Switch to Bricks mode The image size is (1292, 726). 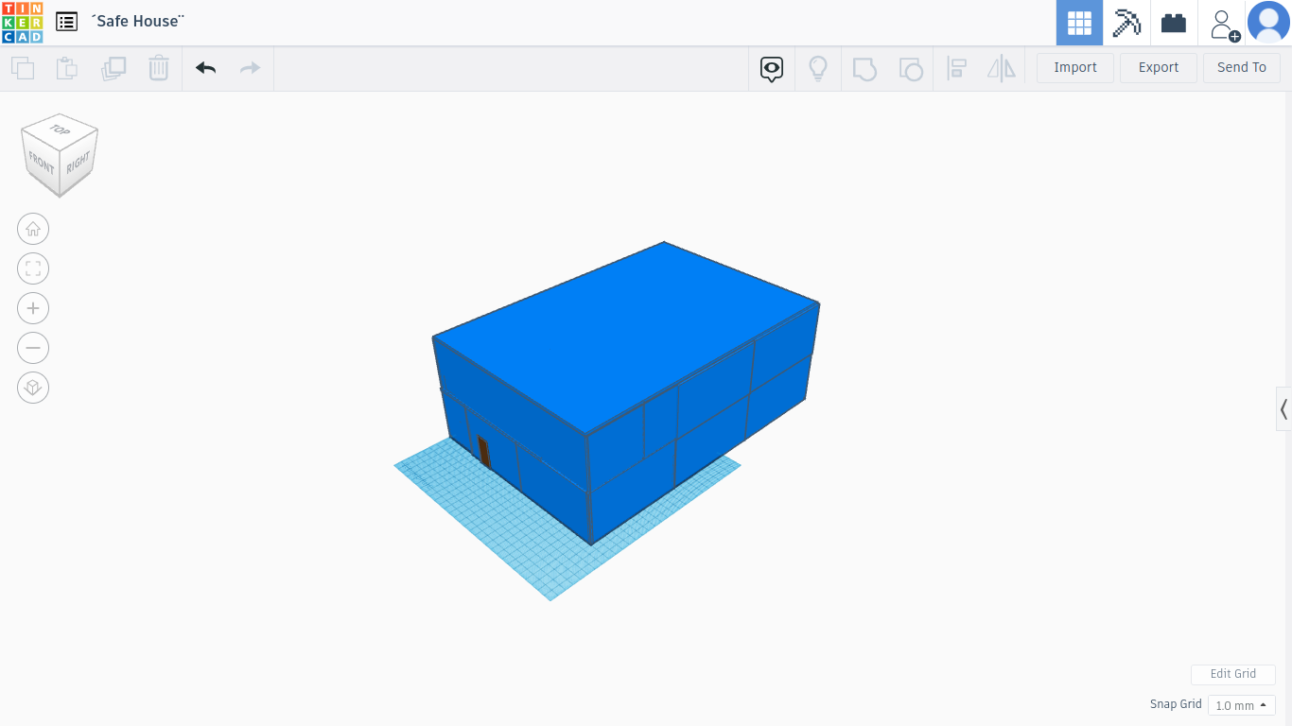[1174, 23]
